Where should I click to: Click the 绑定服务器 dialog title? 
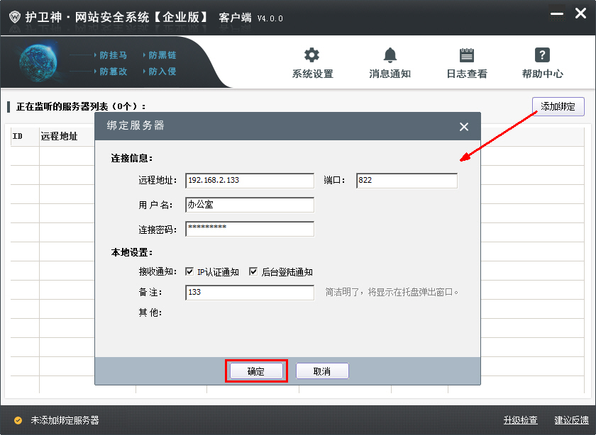tap(136, 125)
